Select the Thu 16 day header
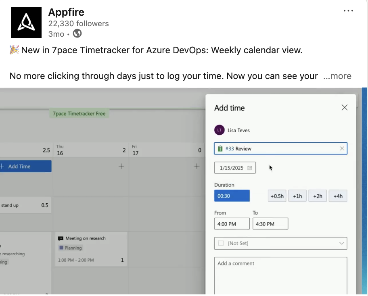Viewport: 368px width, 296px height. 91,150
